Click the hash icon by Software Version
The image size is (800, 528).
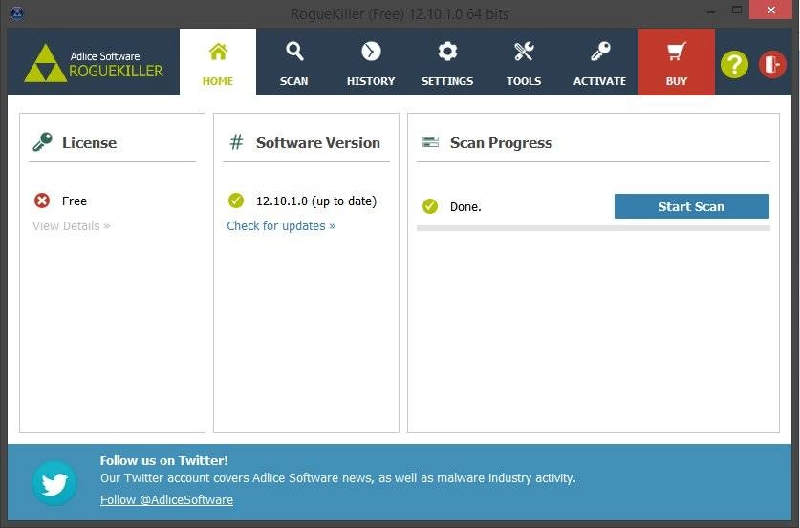click(x=236, y=141)
